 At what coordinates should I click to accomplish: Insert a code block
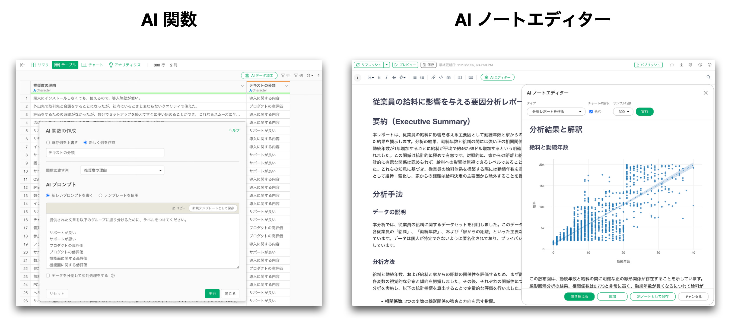pyautogui.click(x=441, y=77)
